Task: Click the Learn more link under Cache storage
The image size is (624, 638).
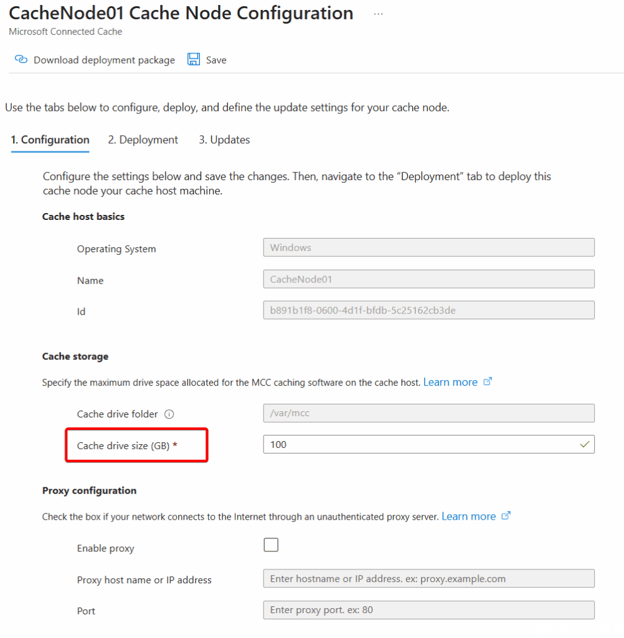Action: (450, 381)
